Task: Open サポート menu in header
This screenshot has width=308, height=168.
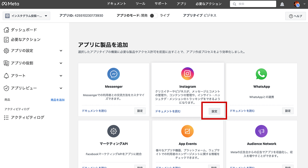Action: tap(161, 4)
